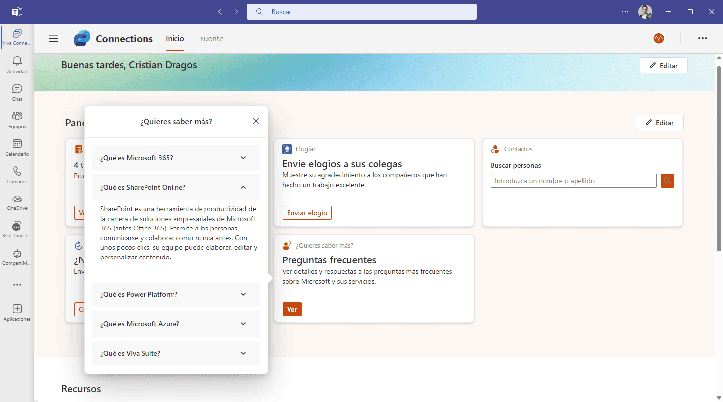Screen dimensions: 723x402
Task: Expand ¿Qué es Microsoft Azure?
Action: click(176, 324)
